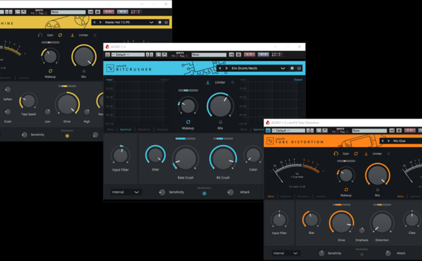
Task: Click the Bitcrusher preset settings gear icon
Action: pyautogui.click(x=292, y=69)
